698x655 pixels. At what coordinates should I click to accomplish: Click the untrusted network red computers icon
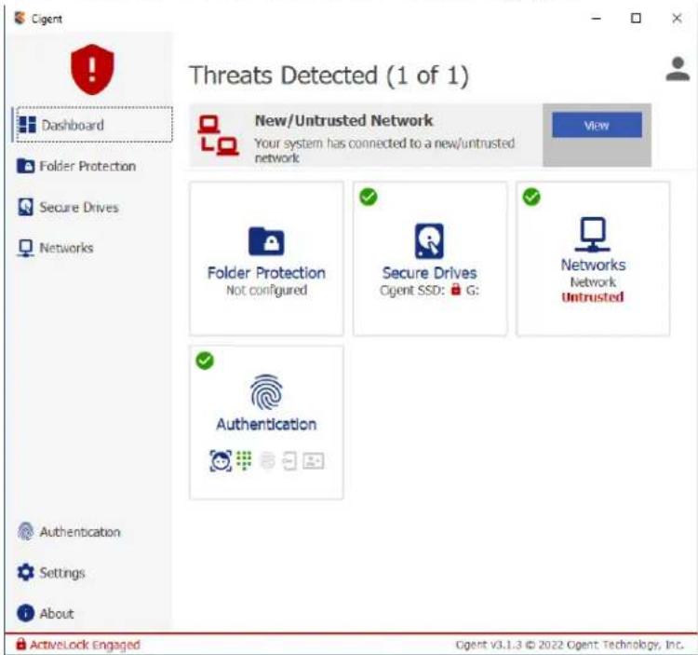218,135
